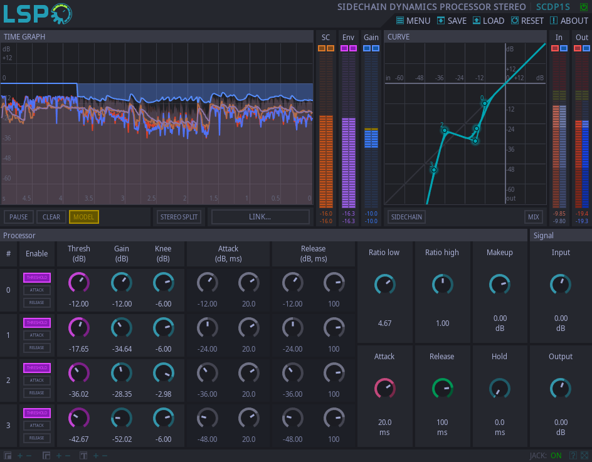Click the JACK: ON status text
This screenshot has width=592, height=462.
[x=546, y=456]
